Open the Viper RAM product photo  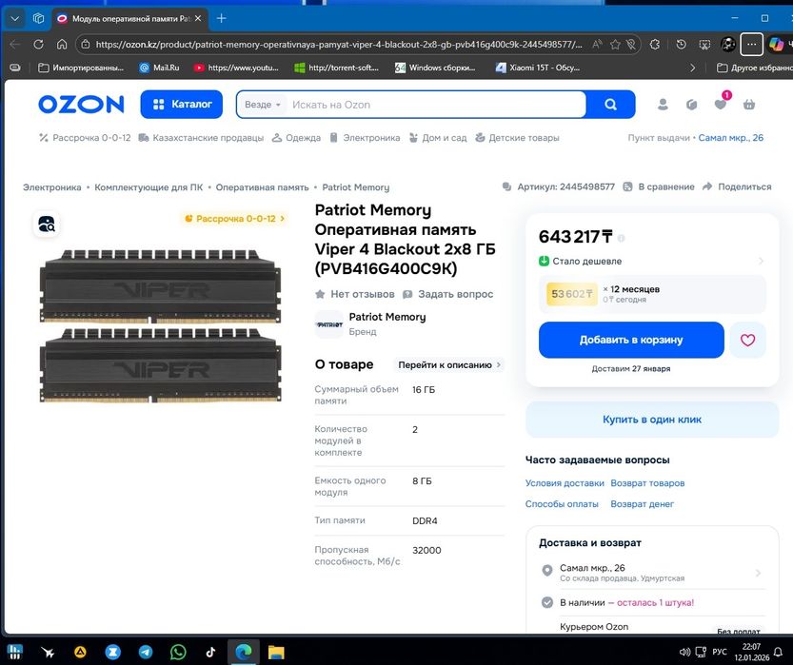point(160,325)
